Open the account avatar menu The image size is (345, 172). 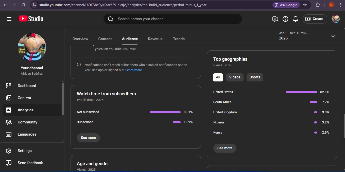pos(335,19)
